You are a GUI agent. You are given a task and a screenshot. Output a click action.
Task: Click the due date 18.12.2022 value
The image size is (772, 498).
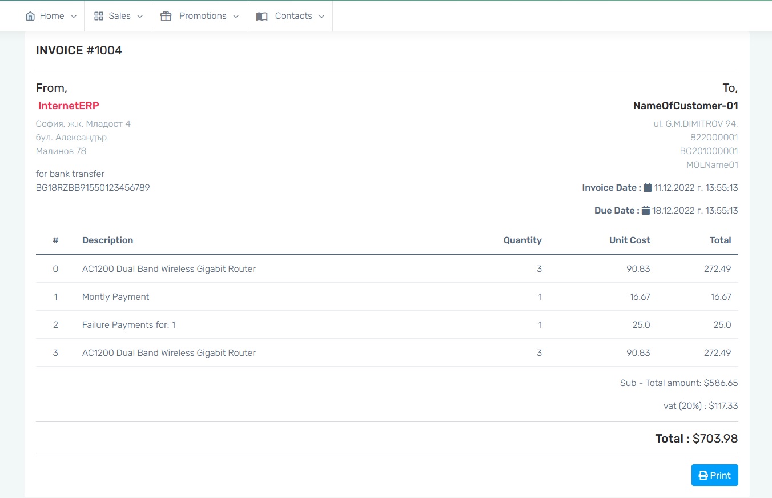click(695, 210)
